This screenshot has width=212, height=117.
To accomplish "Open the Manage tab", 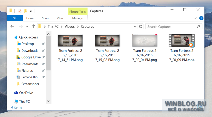I will pos(78,18).
